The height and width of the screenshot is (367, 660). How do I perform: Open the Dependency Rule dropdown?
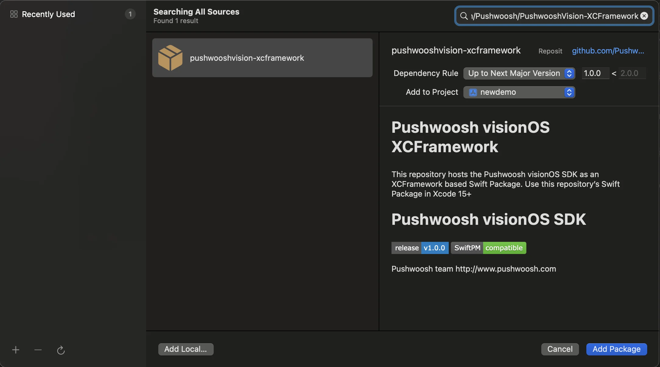coord(514,73)
